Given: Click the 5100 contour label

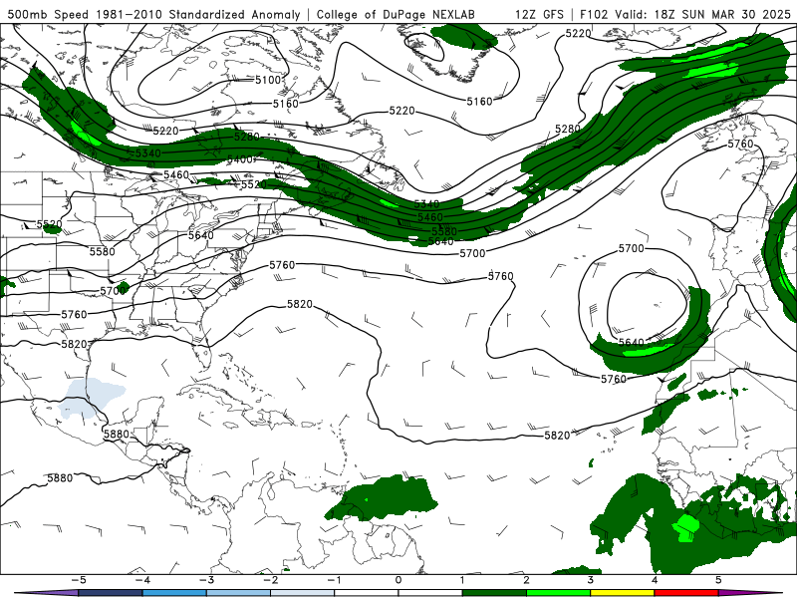Looking at the screenshot, I should click(268, 80).
